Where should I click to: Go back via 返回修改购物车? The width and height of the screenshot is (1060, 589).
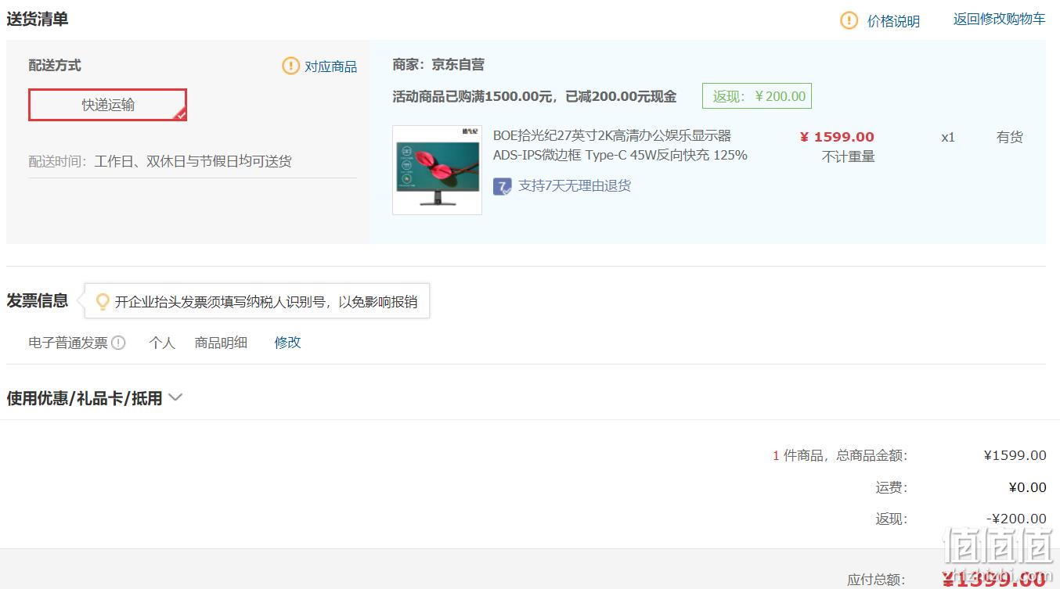pyautogui.click(x=999, y=20)
